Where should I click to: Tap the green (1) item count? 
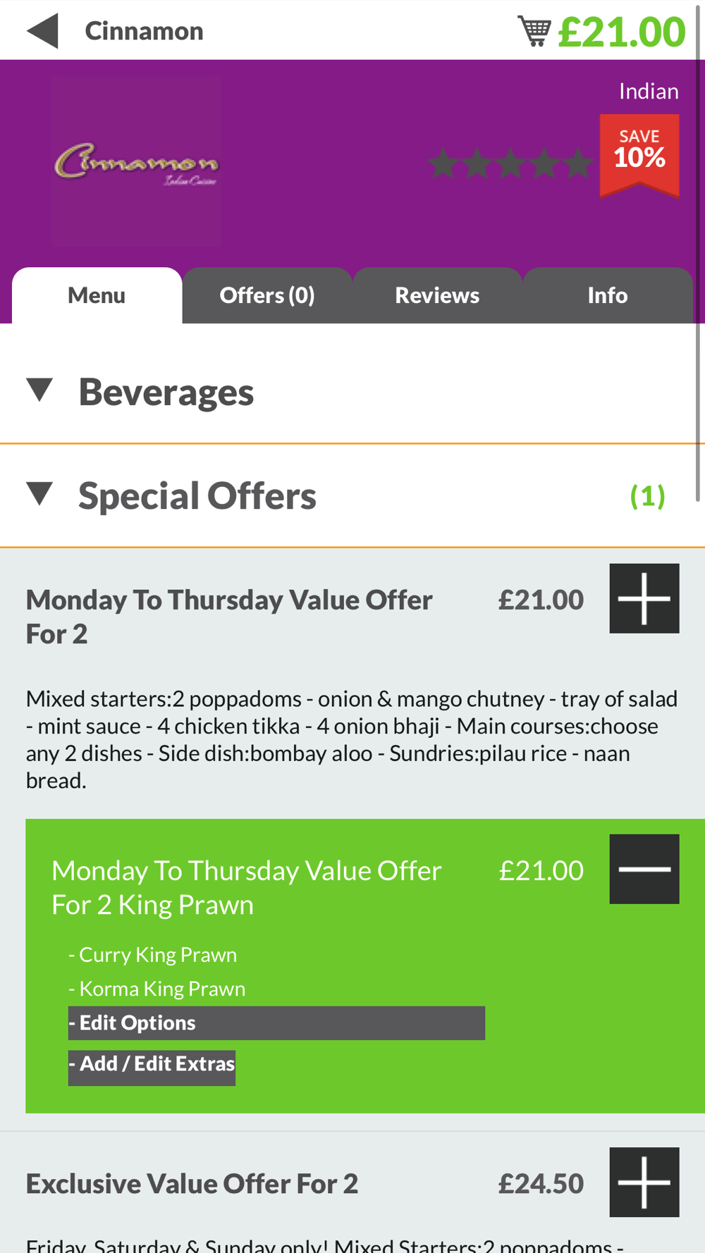pos(647,496)
